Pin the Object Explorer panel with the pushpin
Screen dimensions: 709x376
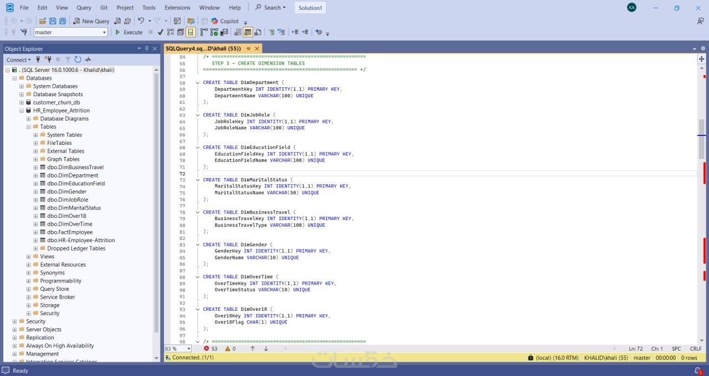tap(147, 49)
